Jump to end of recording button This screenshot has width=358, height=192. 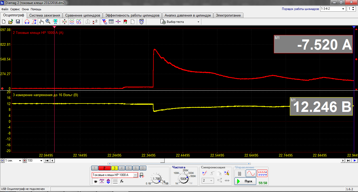pos(348,160)
